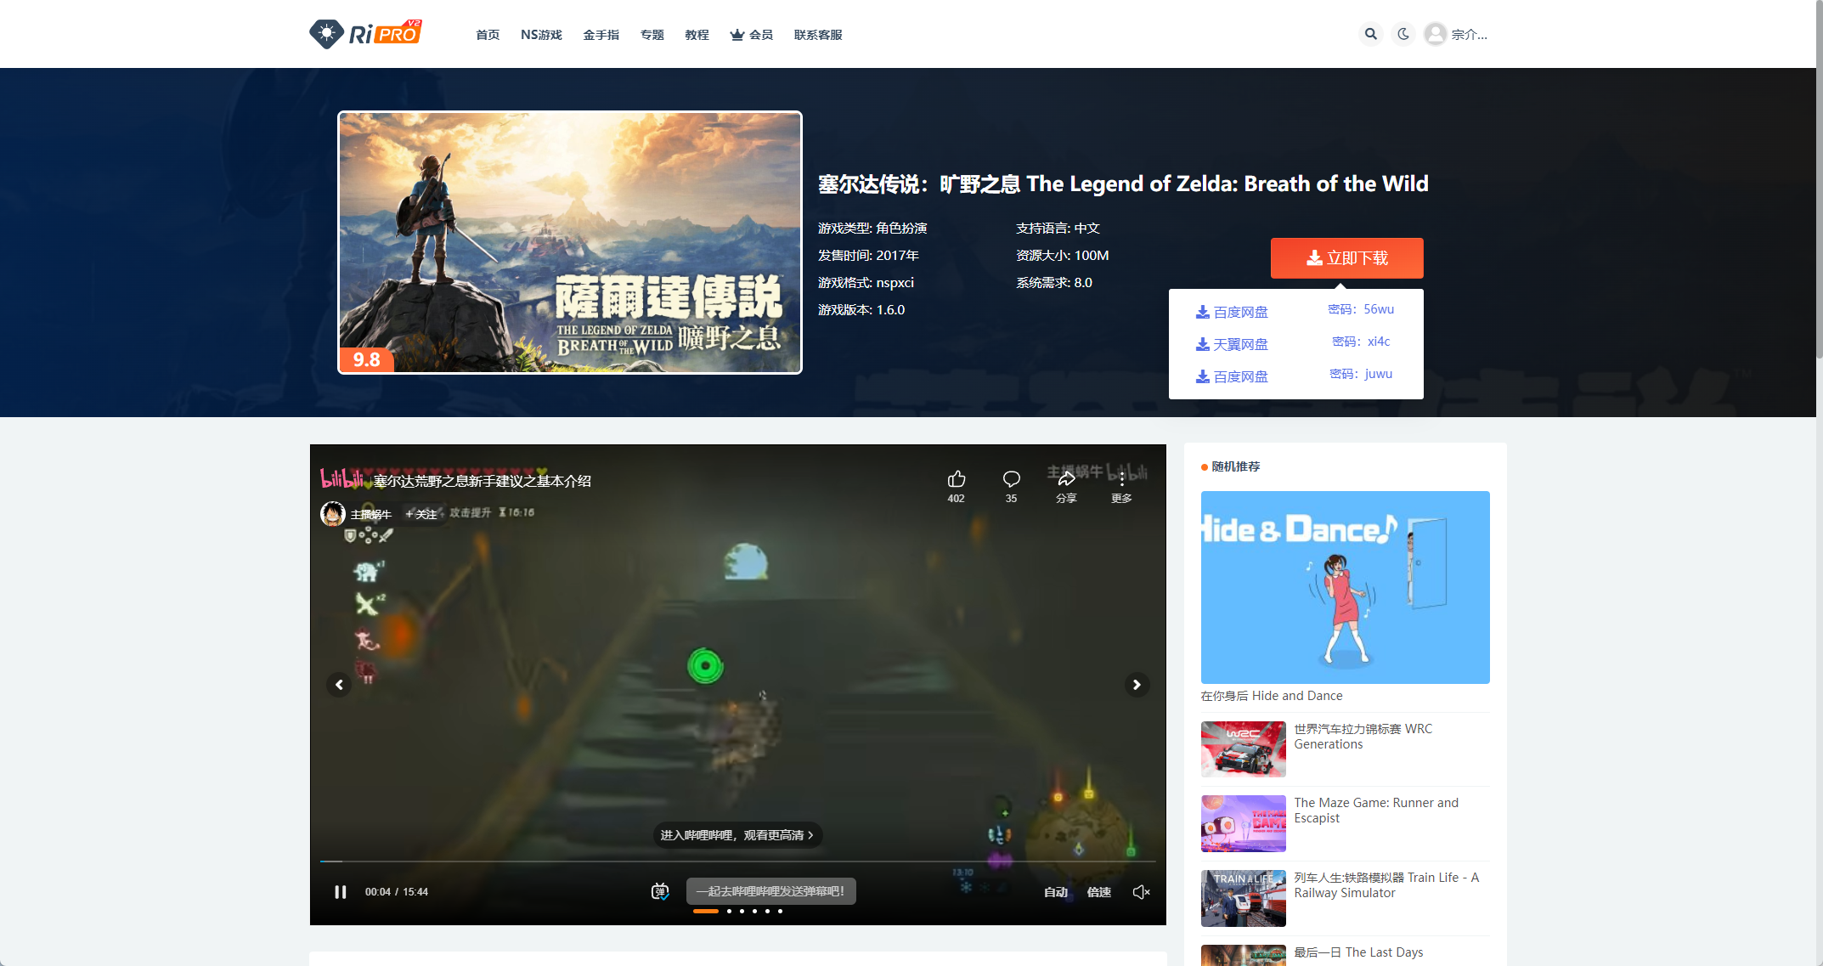
Task: Unmute the video speaker icon
Action: click(1141, 892)
